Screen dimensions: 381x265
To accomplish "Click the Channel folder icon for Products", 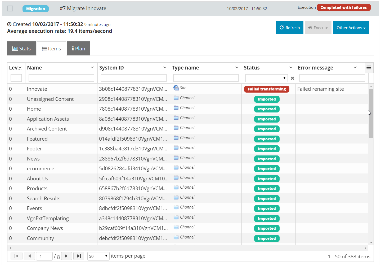I will pos(176,187).
